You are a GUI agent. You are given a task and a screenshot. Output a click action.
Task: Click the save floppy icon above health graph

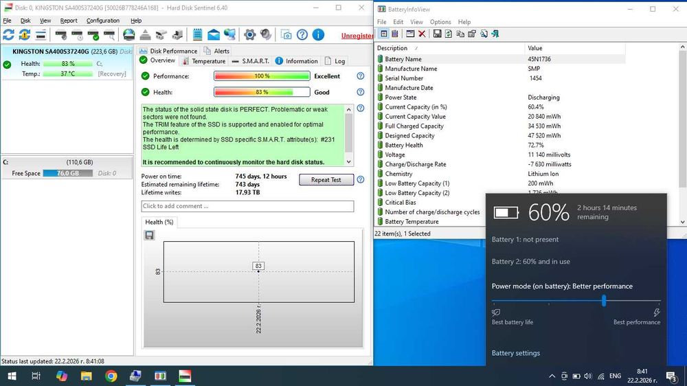point(149,236)
